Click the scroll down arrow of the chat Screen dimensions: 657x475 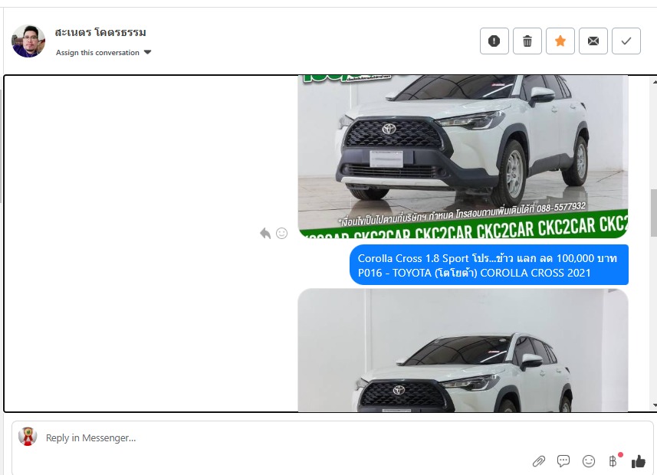655,405
